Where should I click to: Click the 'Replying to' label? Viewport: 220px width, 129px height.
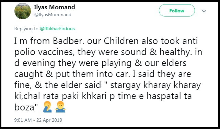26,29
